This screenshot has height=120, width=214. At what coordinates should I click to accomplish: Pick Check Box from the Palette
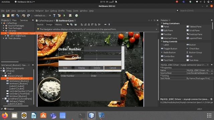click(x=193, y=49)
